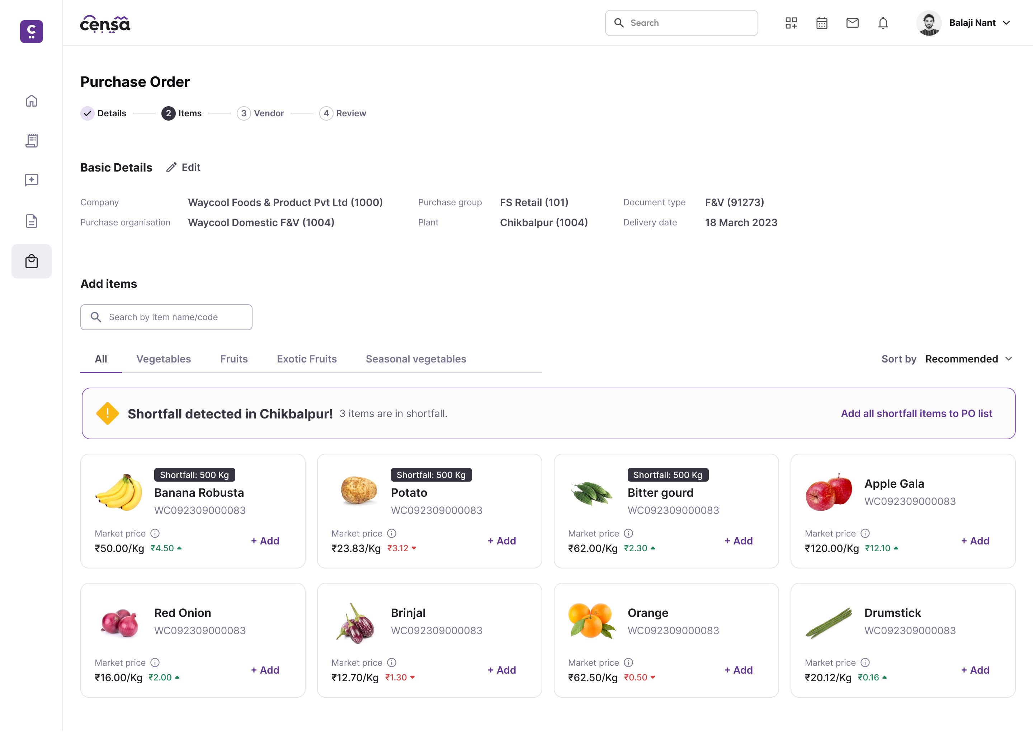The height and width of the screenshot is (735, 1033).
Task: Click Add all shortfall items to PO list
Action: click(916, 413)
